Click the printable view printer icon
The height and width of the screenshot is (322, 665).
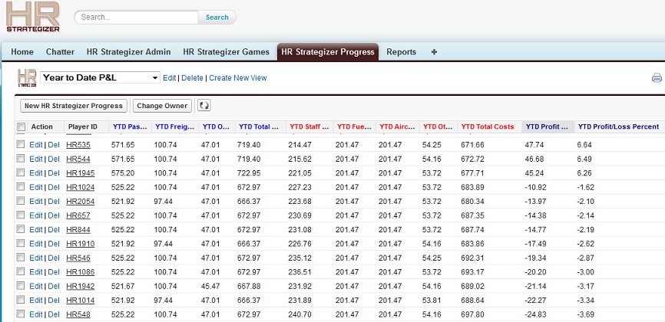point(657,78)
